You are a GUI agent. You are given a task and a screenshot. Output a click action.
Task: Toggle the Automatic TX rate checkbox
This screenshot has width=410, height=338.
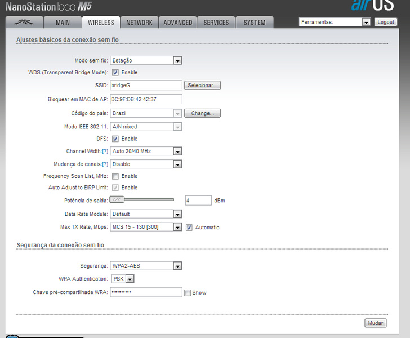point(189,228)
